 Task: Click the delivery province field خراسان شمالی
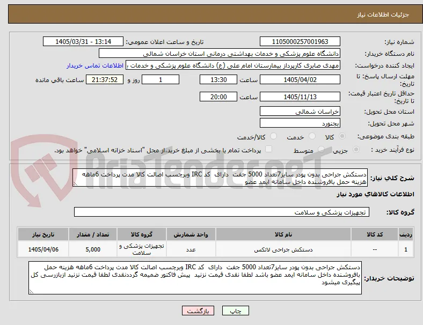tap(300, 112)
